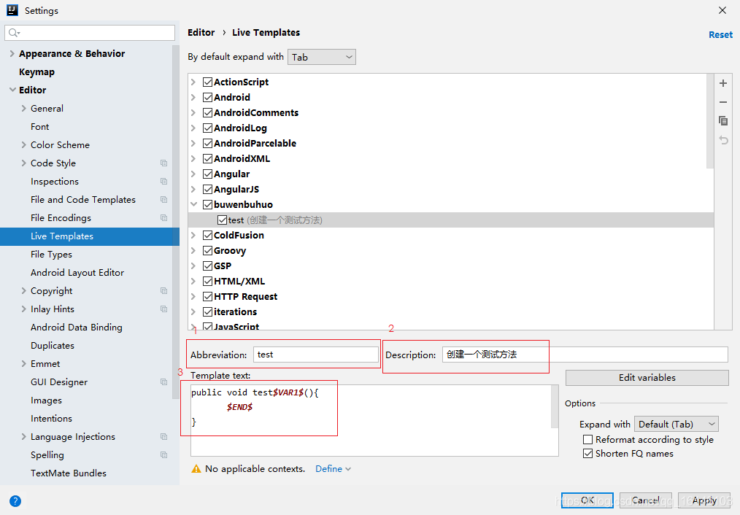Click the No applicable contexts warning icon
Screen dimensions: 740x515
(196, 469)
